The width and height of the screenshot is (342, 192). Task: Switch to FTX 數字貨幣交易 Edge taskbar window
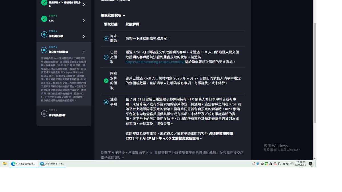24,164
